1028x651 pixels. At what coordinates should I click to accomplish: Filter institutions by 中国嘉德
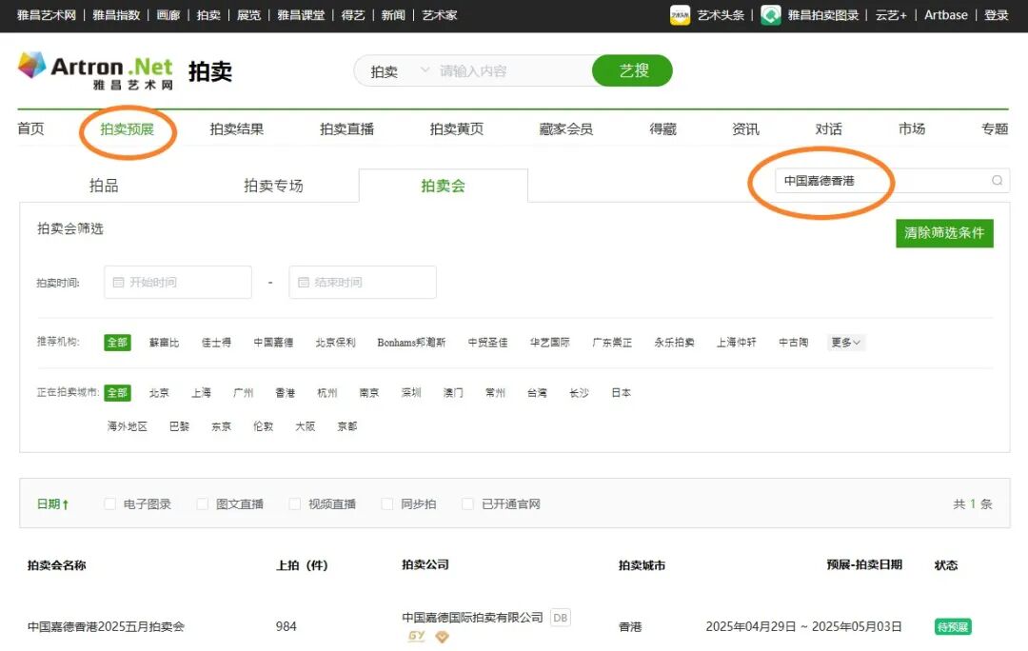273,343
